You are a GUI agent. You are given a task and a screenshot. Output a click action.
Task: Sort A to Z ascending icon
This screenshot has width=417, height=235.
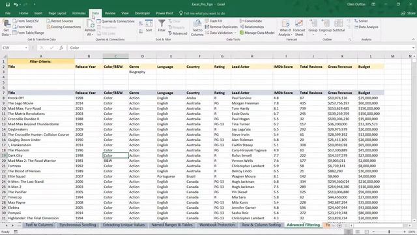tap(141, 23)
